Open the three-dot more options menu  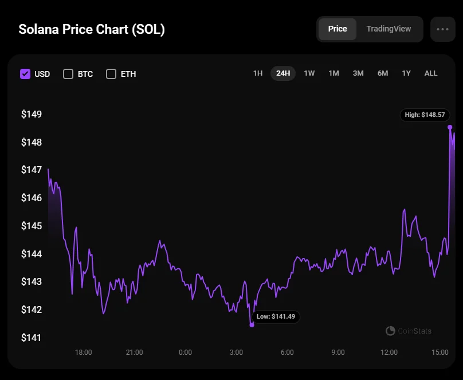[442, 29]
